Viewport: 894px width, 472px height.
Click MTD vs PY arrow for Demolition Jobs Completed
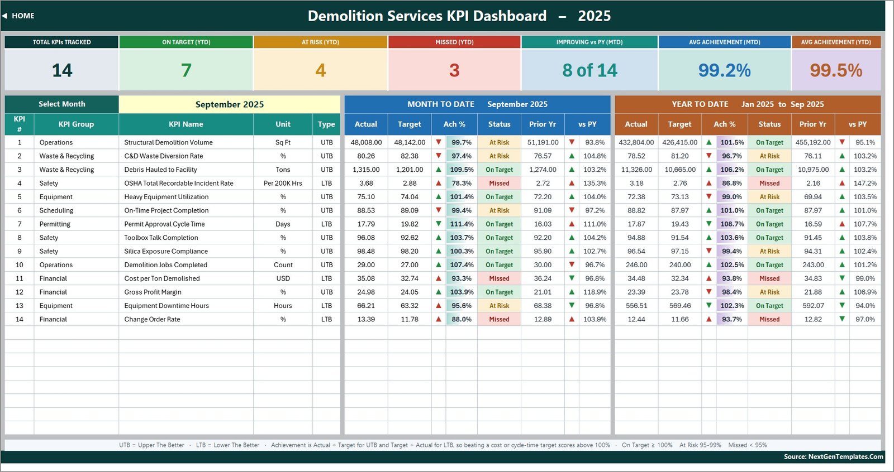coord(572,264)
